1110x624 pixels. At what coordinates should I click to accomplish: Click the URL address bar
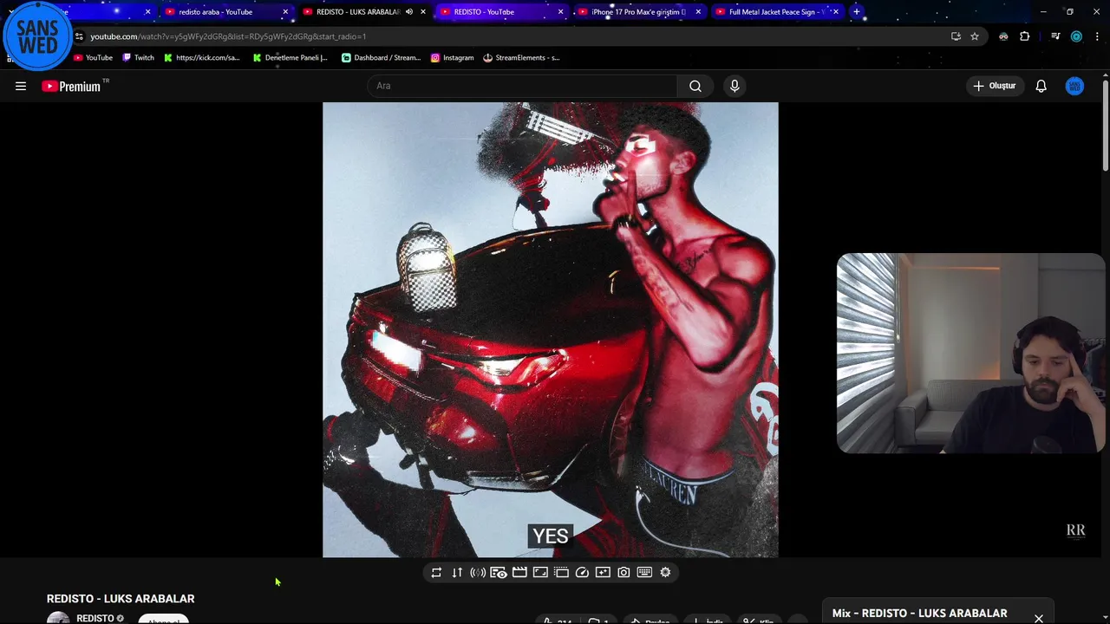[512, 36]
